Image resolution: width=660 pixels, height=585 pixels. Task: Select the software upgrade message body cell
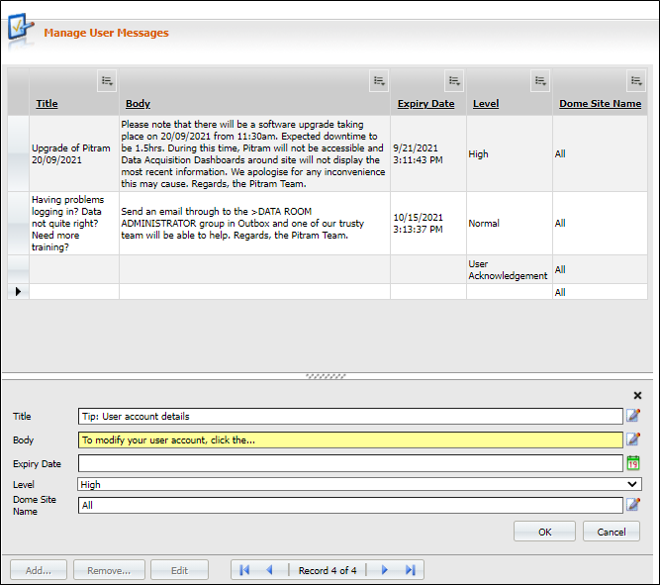(x=254, y=153)
